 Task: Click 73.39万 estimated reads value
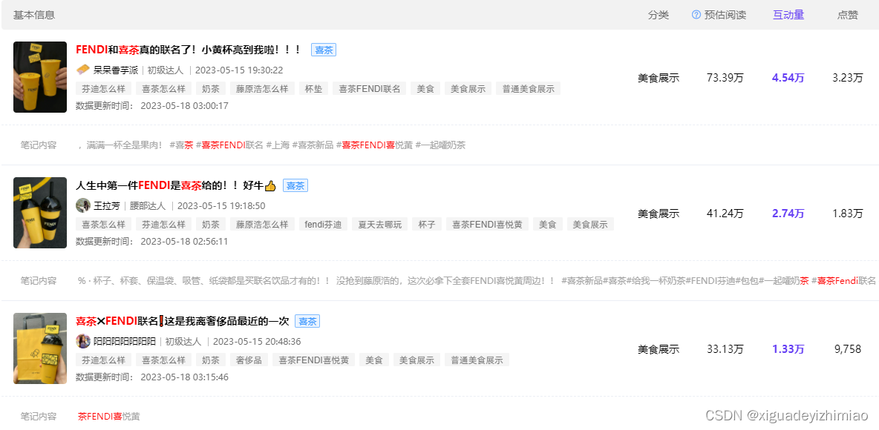pyautogui.click(x=725, y=78)
